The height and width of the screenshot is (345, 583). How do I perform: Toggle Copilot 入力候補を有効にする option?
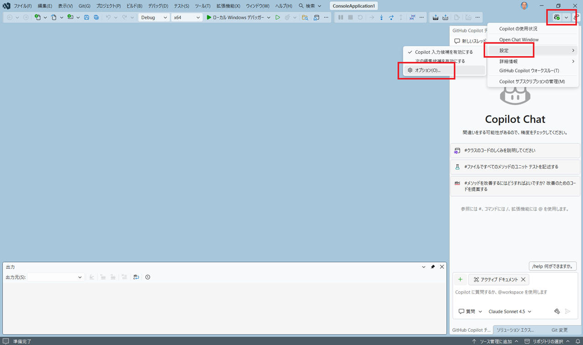tap(441, 52)
